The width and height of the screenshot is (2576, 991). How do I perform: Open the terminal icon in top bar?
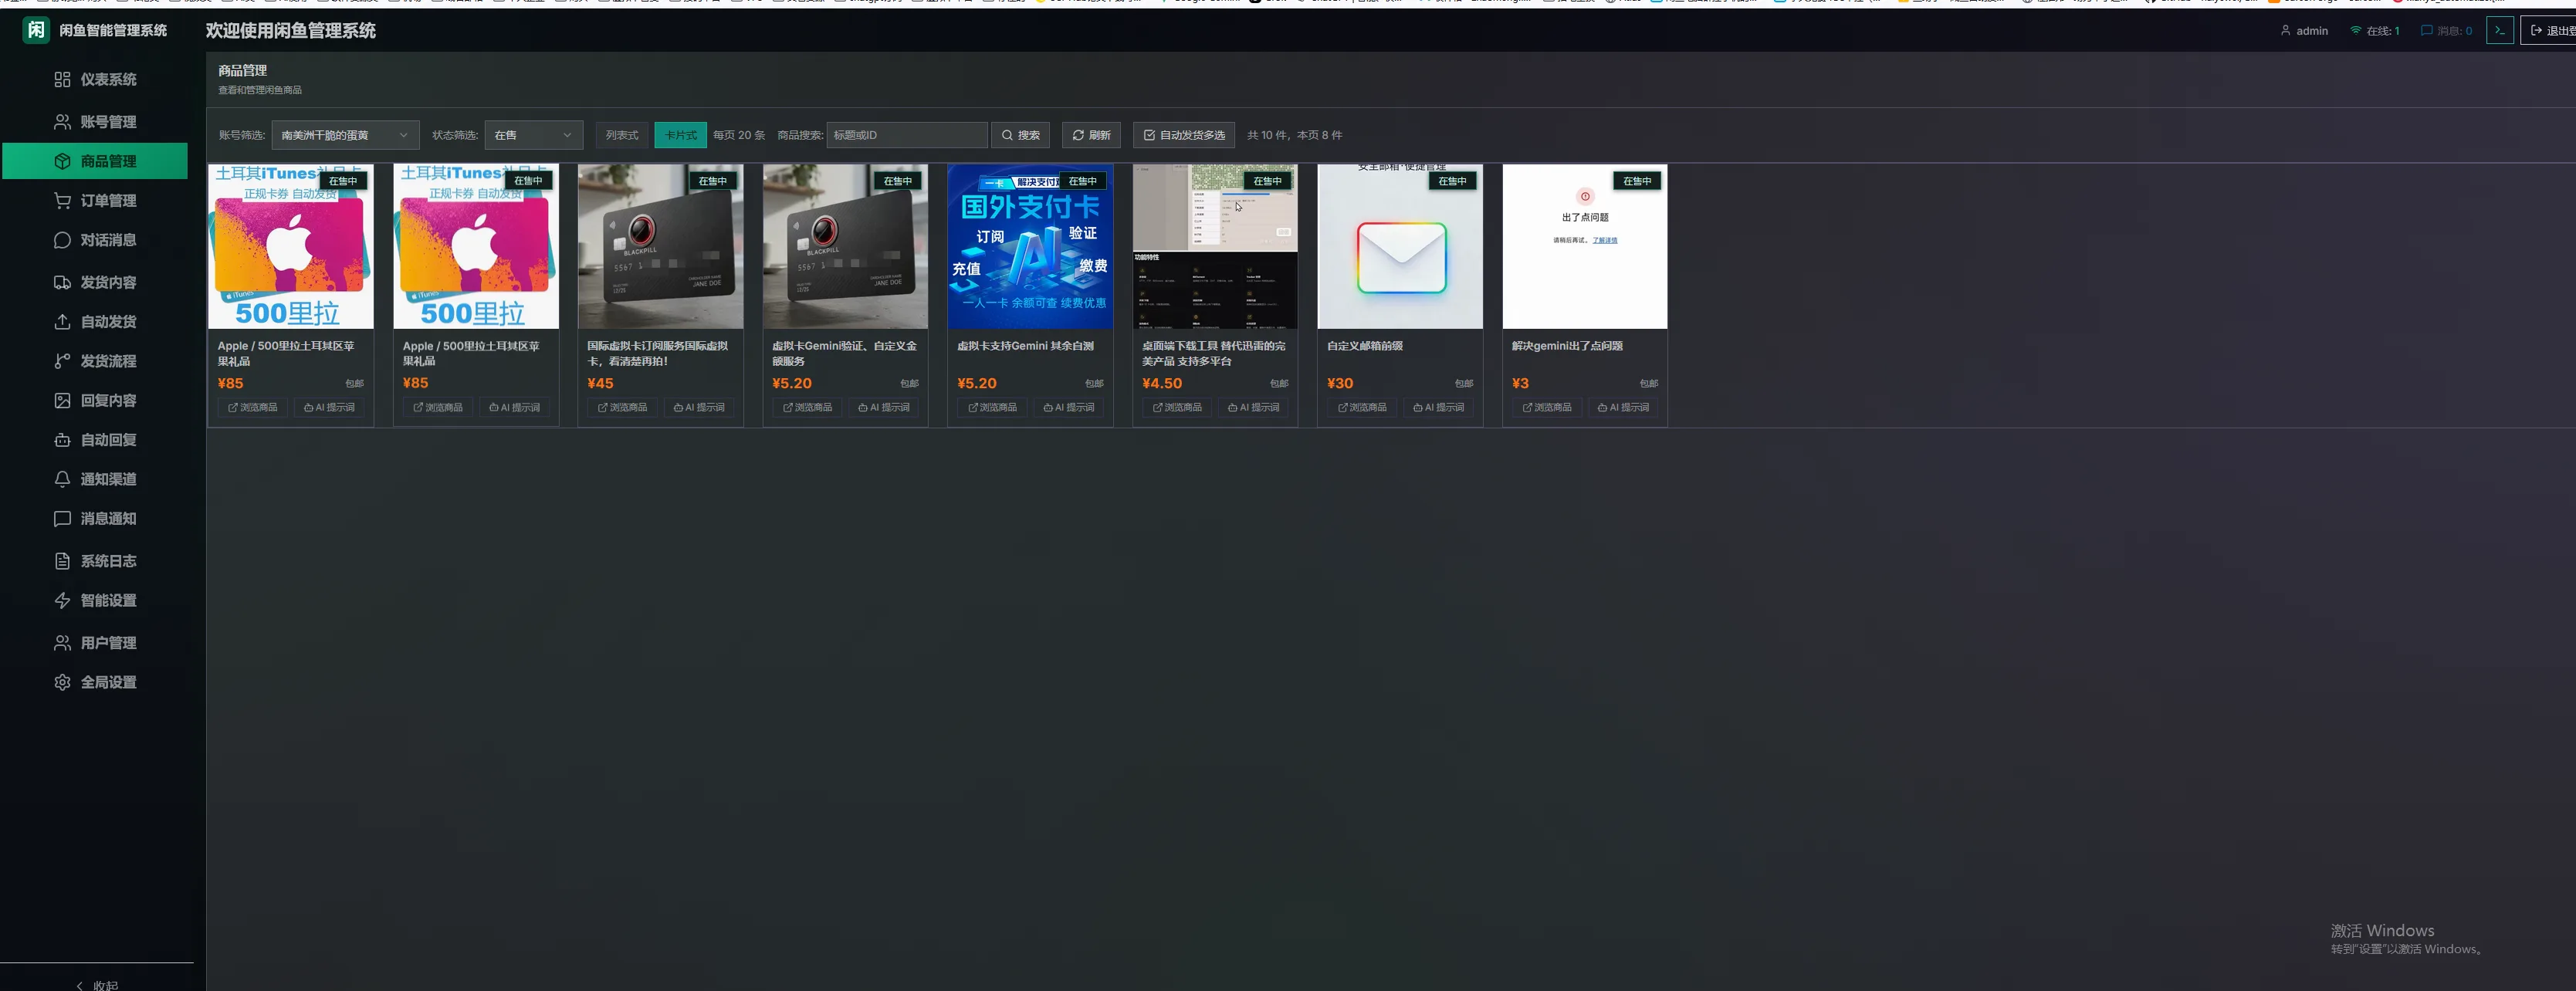2499,30
